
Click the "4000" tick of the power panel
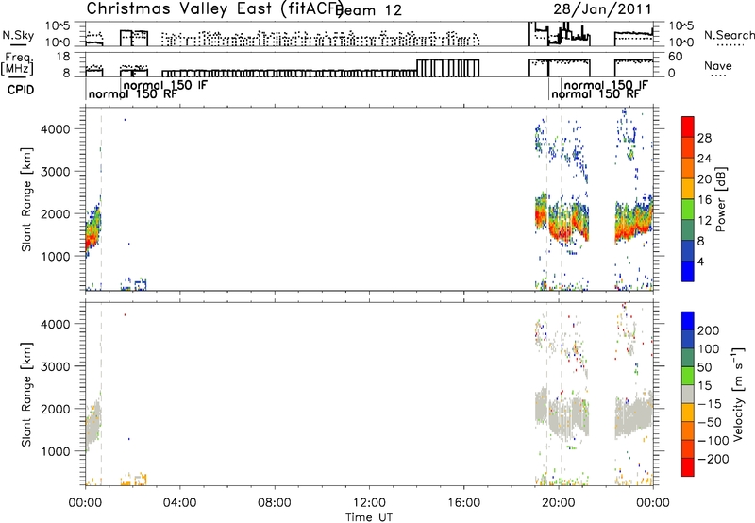pos(56,129)
